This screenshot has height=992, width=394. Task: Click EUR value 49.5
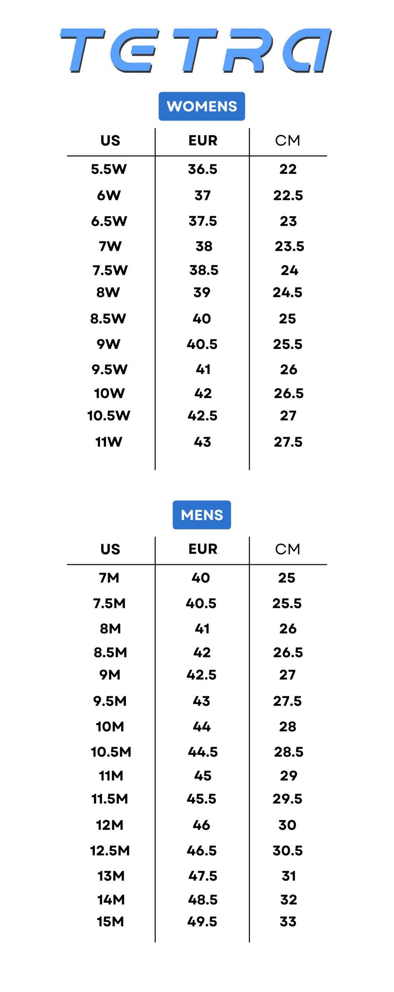(x=202, y=921)
